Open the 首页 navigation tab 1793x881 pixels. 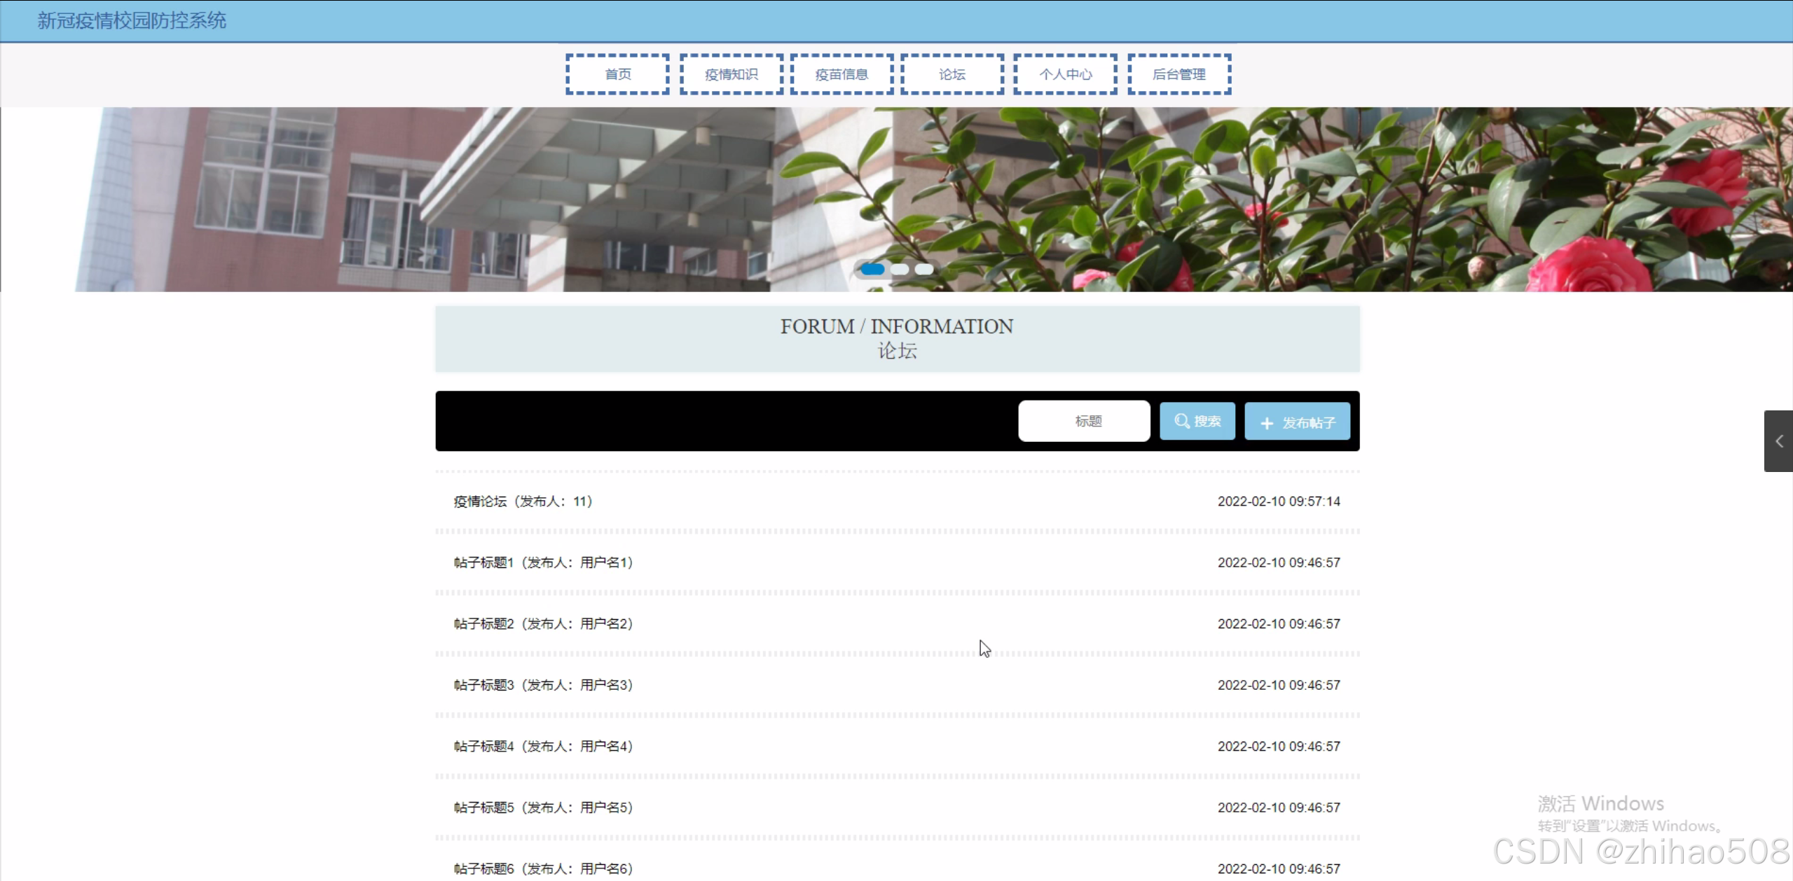(617, 74)
